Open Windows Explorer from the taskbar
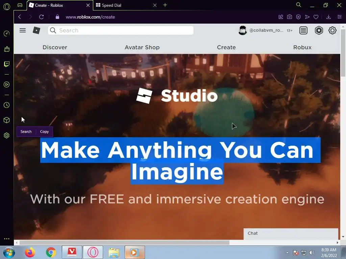The width and height of the screenshot is (346, 259). pos(114,252)
